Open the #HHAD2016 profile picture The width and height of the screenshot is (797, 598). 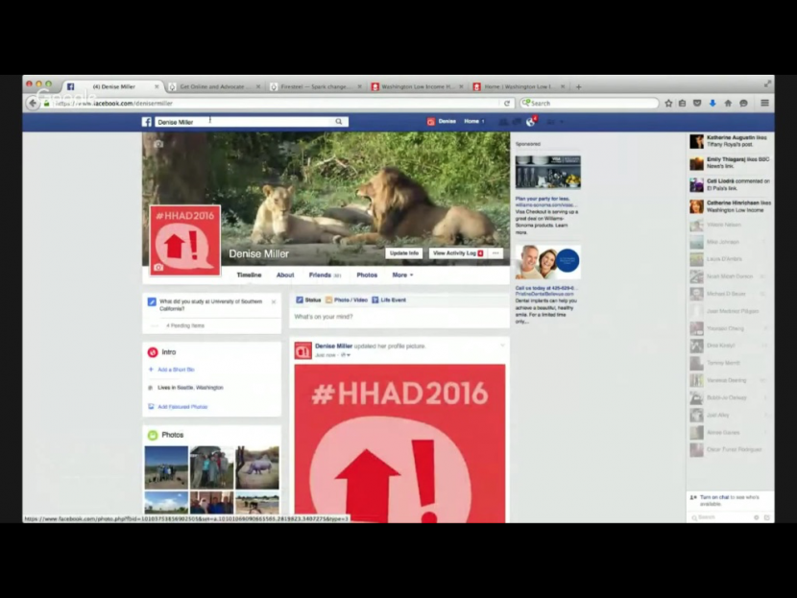(x=185, y=240)
